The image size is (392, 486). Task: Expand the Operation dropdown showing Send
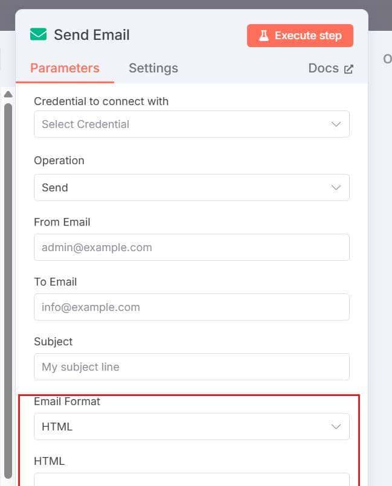coord(191,188)
